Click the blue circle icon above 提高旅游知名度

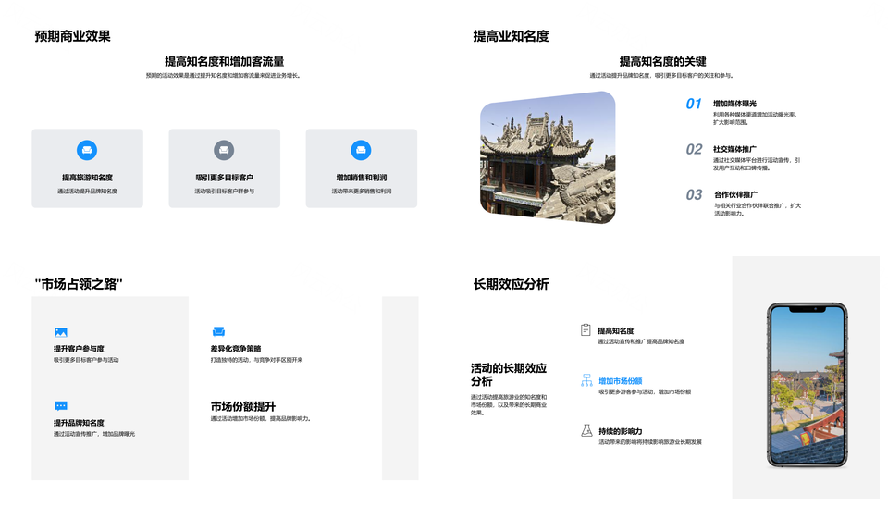coord(87,151)
